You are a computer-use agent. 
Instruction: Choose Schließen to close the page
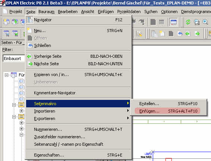point(78,46)
